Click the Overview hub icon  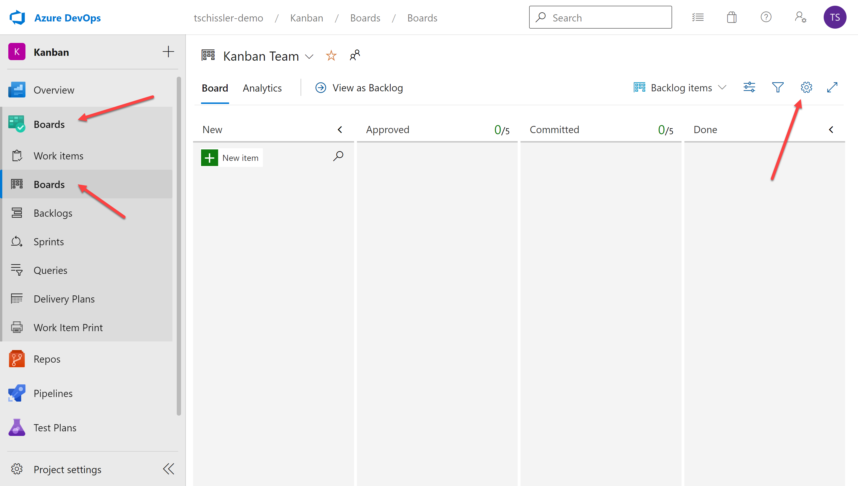17,90
